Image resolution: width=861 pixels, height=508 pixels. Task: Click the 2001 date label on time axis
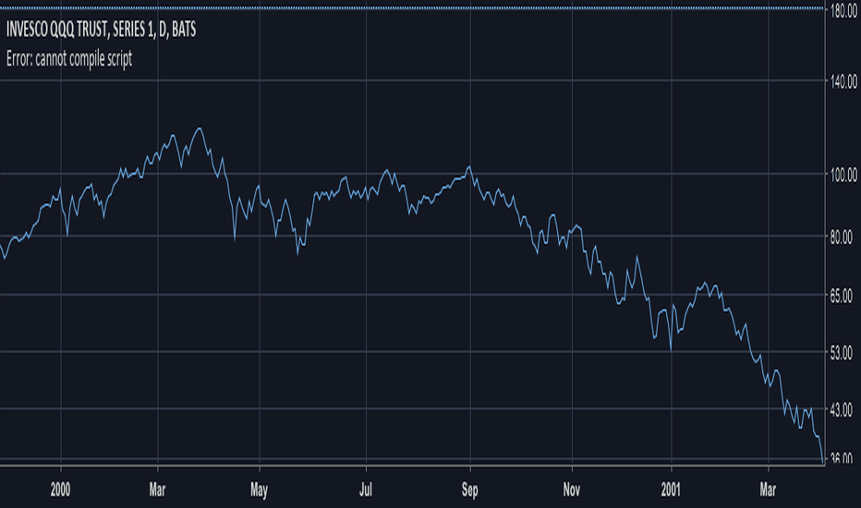pyautogui.click(x=671, y=490)
